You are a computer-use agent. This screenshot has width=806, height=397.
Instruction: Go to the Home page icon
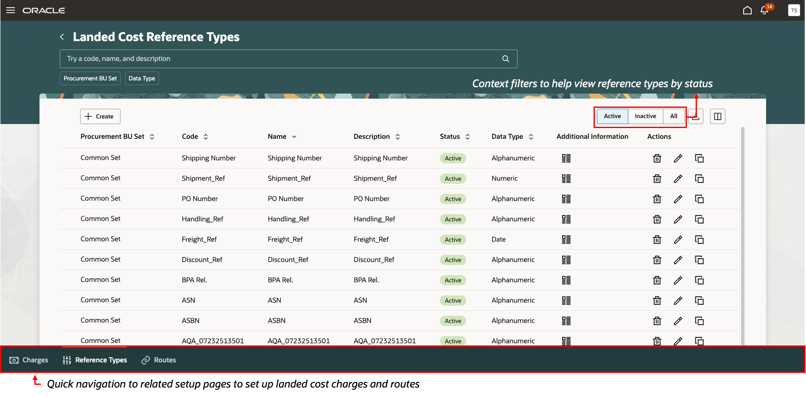coord(748,10)
